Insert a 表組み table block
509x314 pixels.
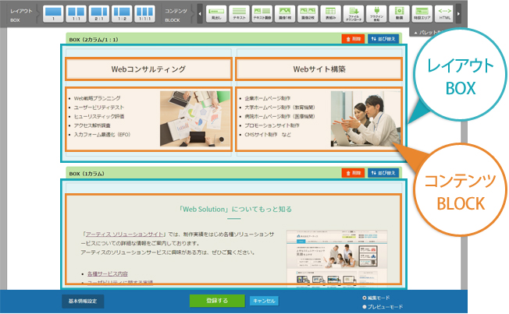coord(330,14)
